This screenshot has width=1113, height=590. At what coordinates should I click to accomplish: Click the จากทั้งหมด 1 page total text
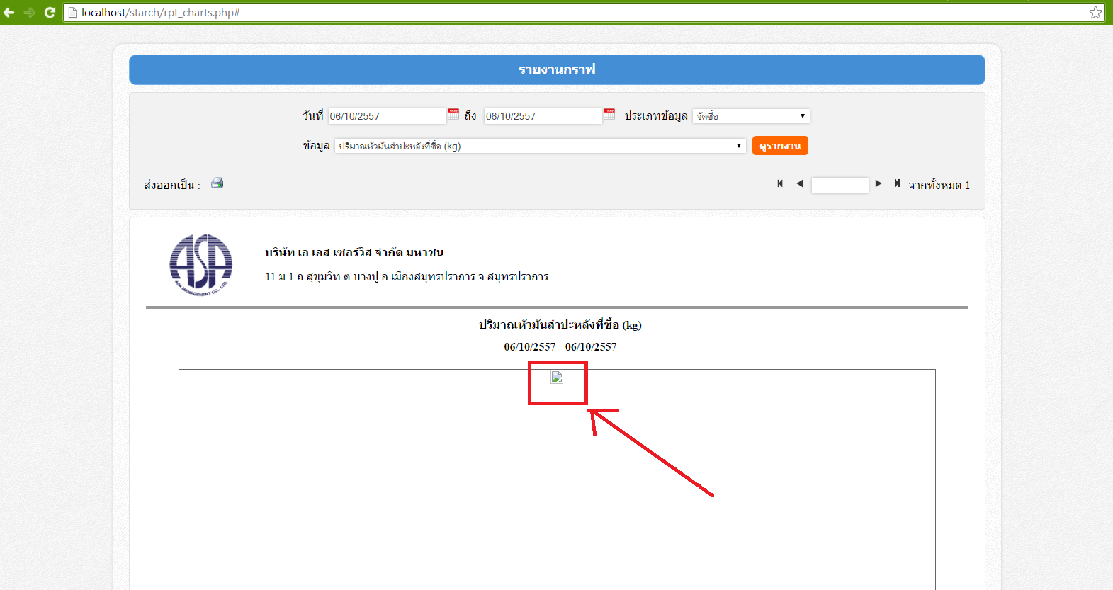(x=939, y=186)
